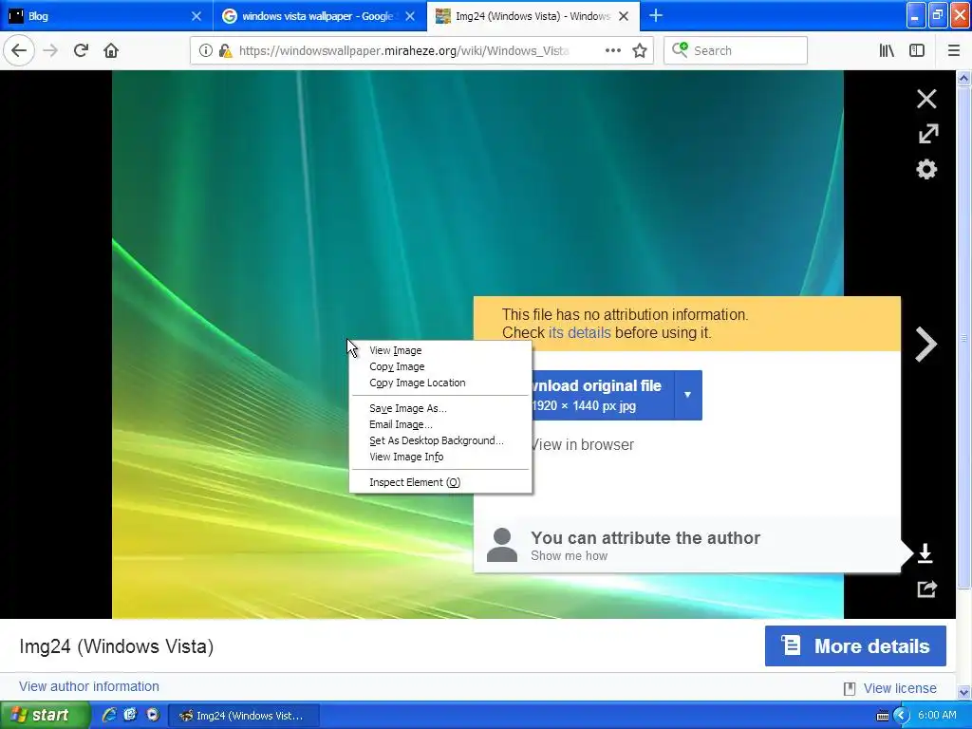
Task: Click the download arrow icon in viewer
Action: 925,553
